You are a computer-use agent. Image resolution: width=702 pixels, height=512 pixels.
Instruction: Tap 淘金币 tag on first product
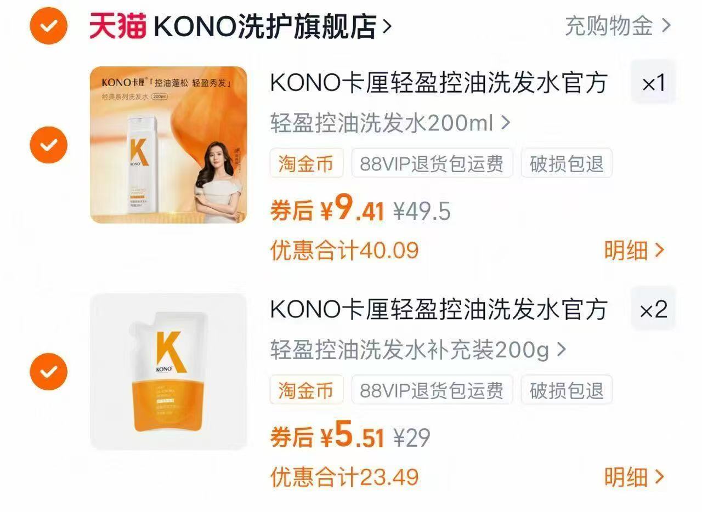click(306, 163)
